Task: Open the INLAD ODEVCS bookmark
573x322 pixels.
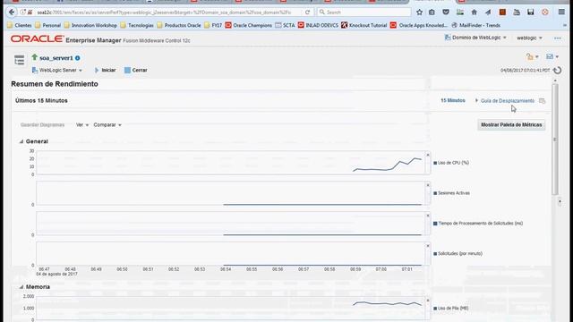Action: click(318, 25)
